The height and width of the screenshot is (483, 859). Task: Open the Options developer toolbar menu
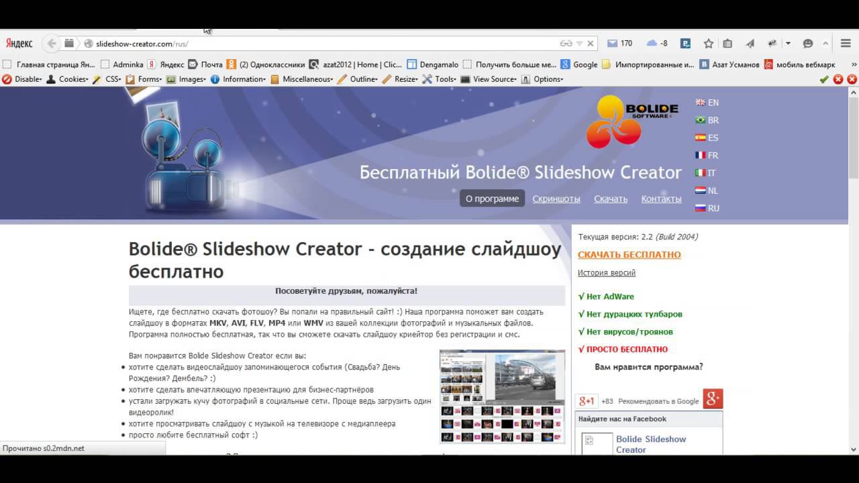[542, 79]
